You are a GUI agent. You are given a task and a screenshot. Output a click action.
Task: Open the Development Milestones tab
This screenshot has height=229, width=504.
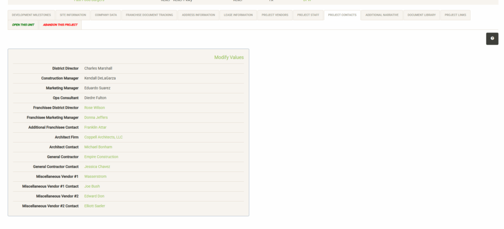pos(31,15)
